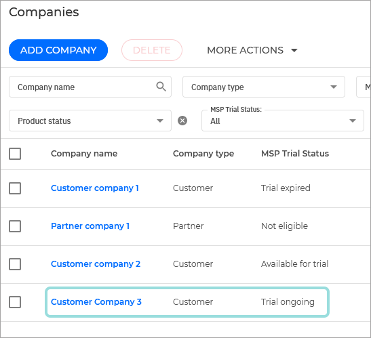371x338 pixels.
Task: Open the Customer Company 3 link
Action: tap(96, 302)
